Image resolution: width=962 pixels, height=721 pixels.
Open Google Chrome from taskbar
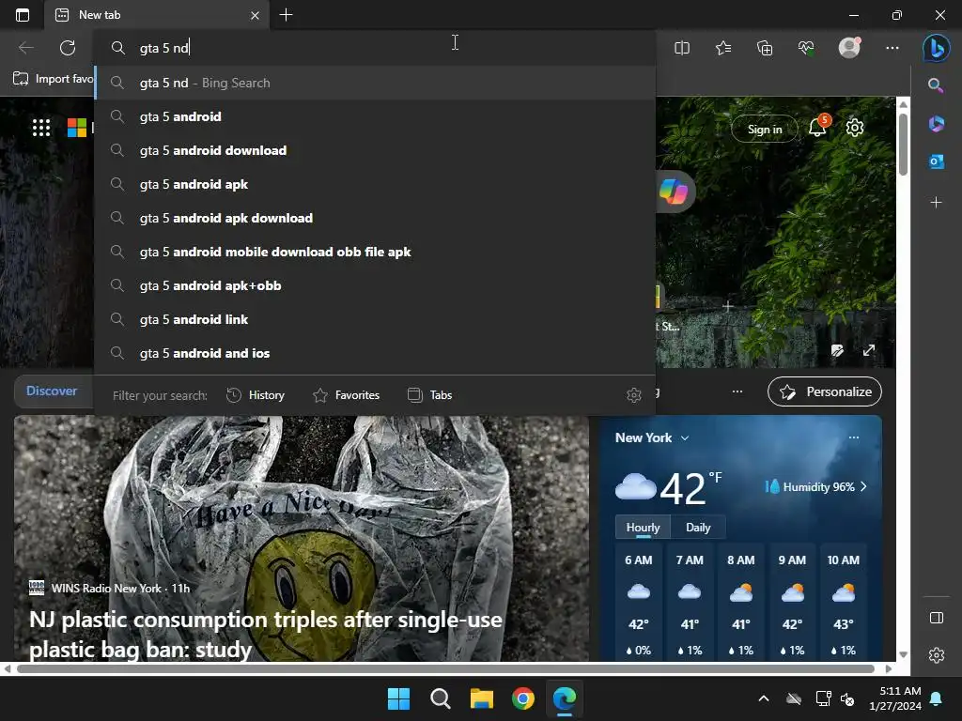pyautogui.click(x=522, y=698)
